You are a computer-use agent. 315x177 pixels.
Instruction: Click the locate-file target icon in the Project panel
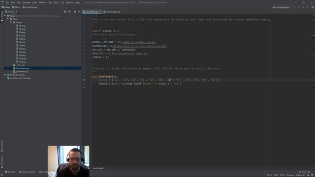[65, 12]
